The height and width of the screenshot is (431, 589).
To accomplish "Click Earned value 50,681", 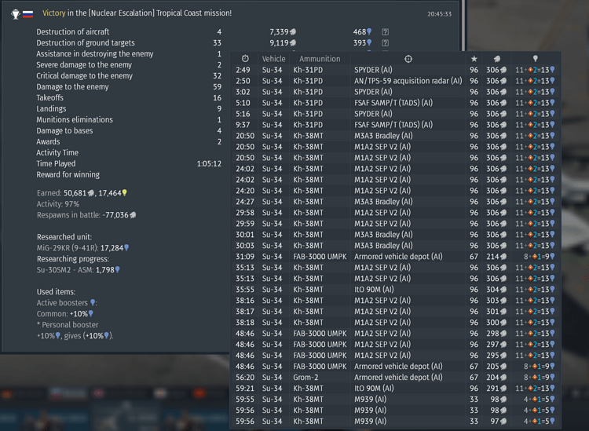I will pos(75,193).
